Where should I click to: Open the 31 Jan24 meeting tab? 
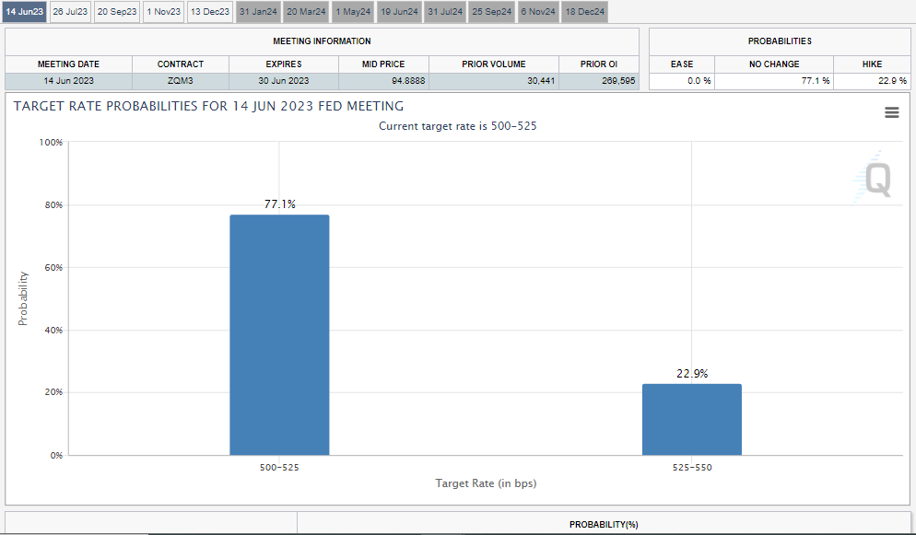click(x=258, y=12)
